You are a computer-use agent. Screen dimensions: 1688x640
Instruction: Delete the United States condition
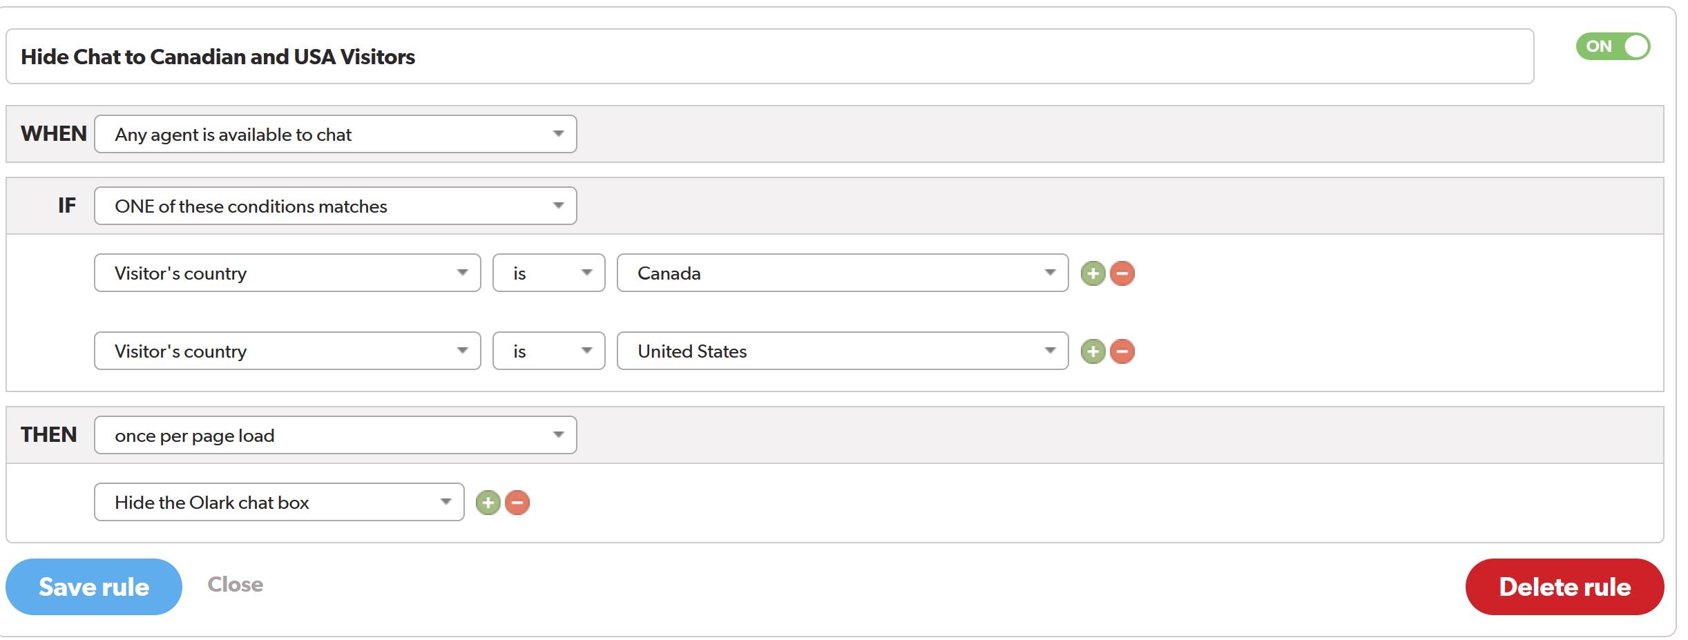pos(1122,351)
